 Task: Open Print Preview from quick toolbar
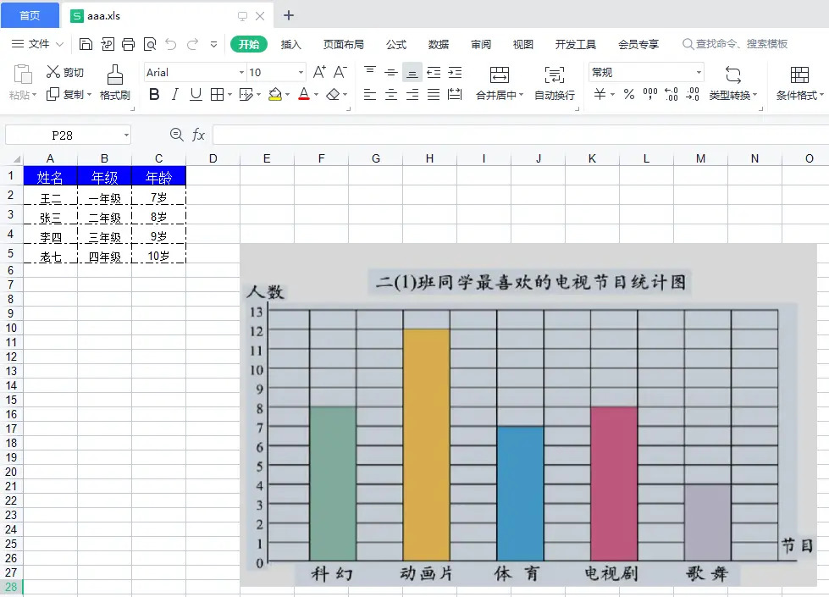(150, 44)
